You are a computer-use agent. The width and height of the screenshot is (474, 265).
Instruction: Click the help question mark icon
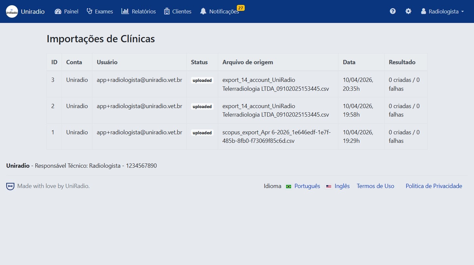point(392,11)
